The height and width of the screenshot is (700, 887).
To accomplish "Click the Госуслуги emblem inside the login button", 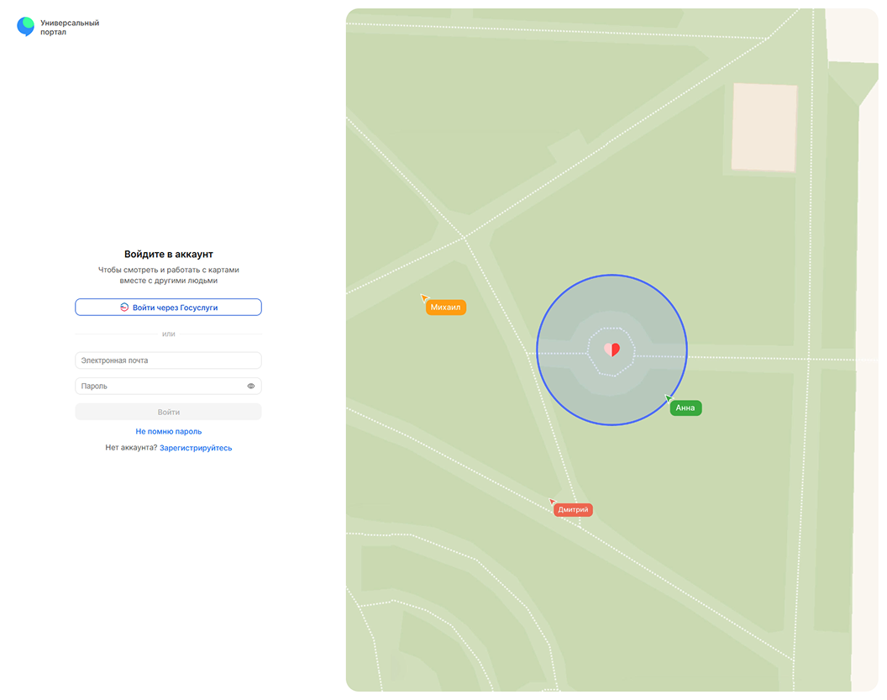I will click(124, 308).
